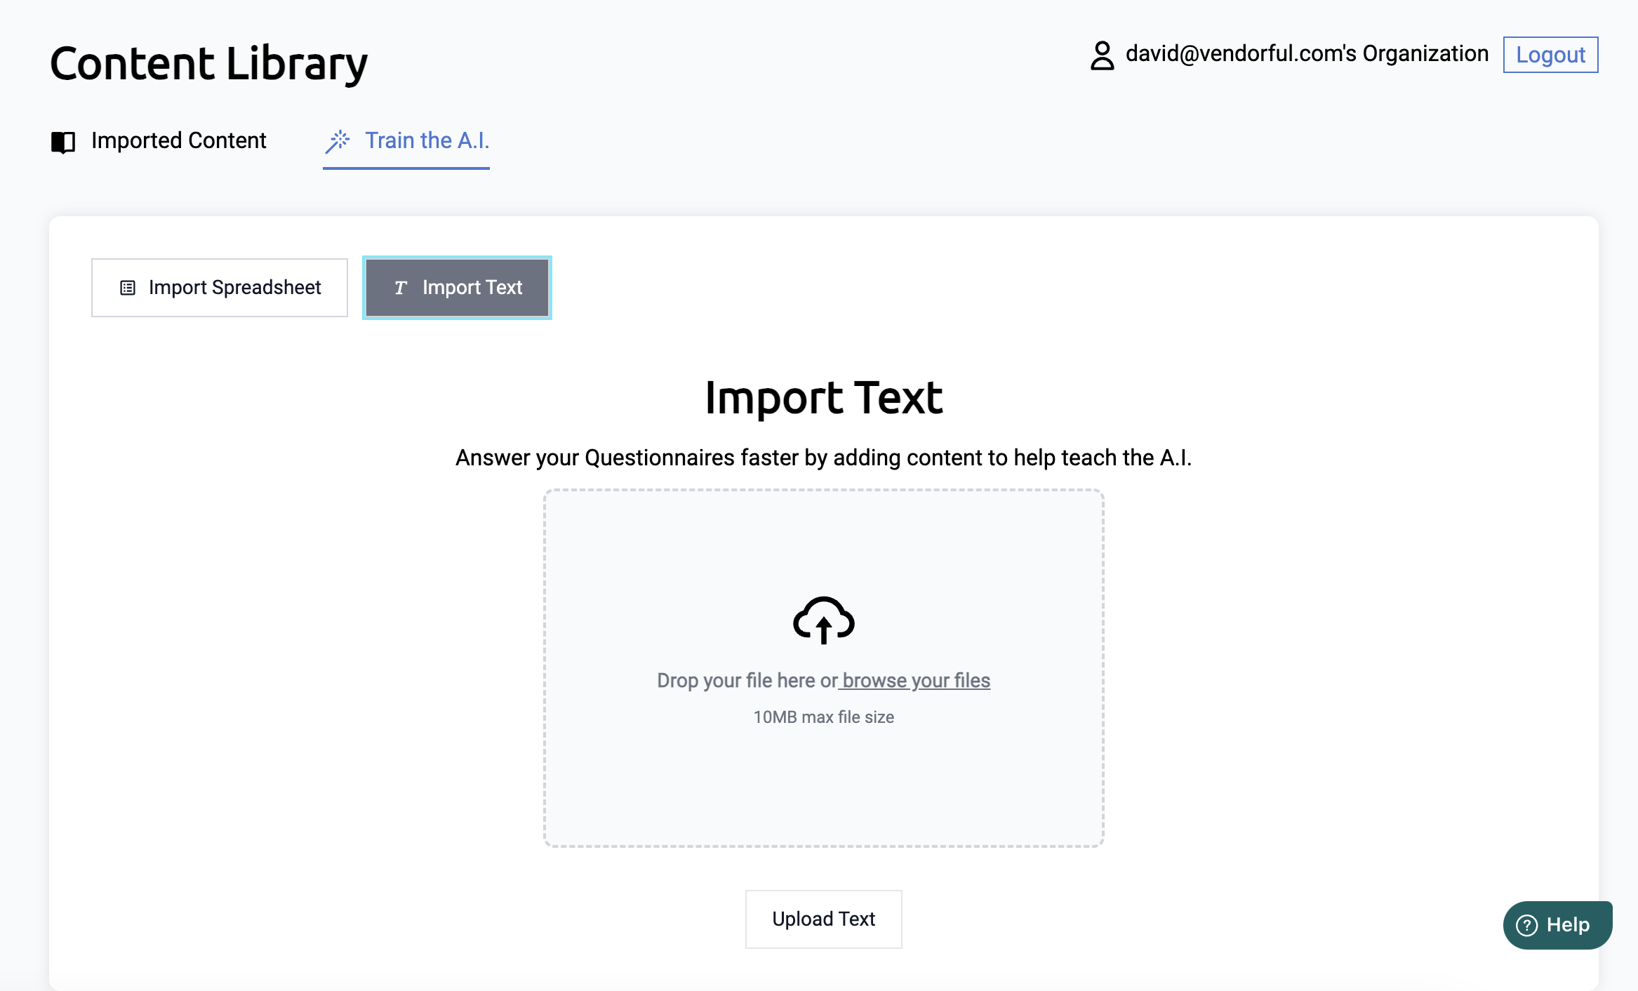This screenshot has width=1638, height=991.
Task: Click the user profile icon
Action: point(1102,55)
